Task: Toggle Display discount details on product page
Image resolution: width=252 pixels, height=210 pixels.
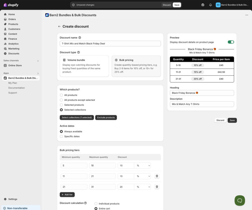Action: 230,42
